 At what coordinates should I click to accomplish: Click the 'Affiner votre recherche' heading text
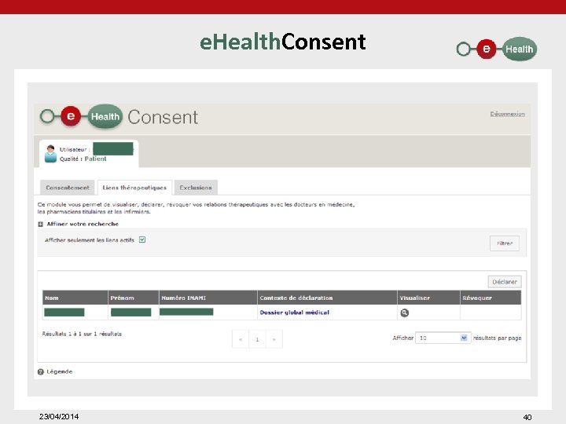point(83,224)
